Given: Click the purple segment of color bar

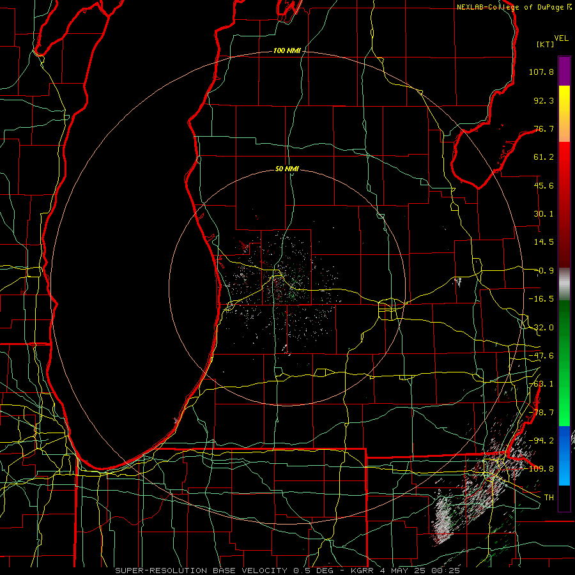Looking at the screenshot, I should (x=564, y=72).
